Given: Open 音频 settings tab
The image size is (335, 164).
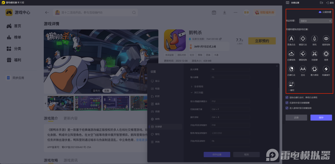Looking at the screenshot, I should (x=166, y=111).
